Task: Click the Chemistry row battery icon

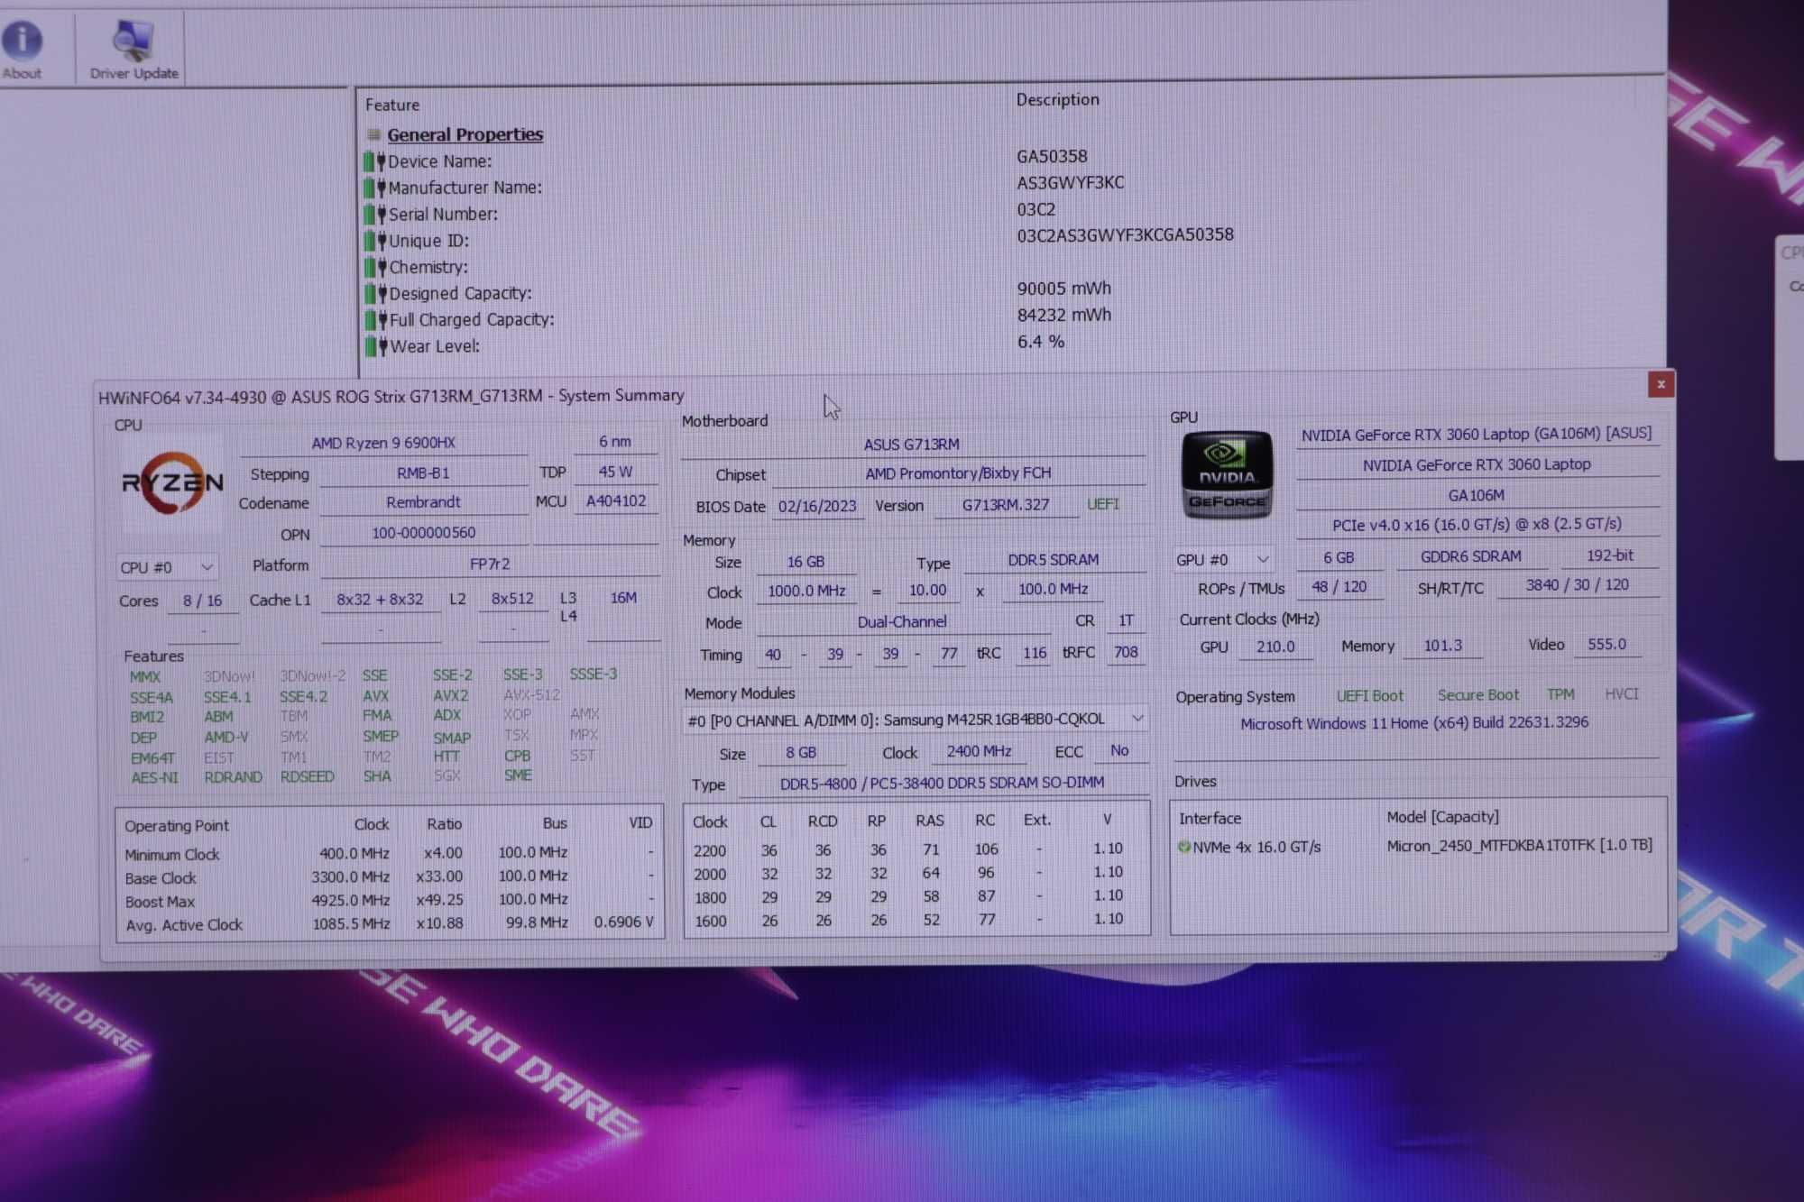Action: pos(375,268)
